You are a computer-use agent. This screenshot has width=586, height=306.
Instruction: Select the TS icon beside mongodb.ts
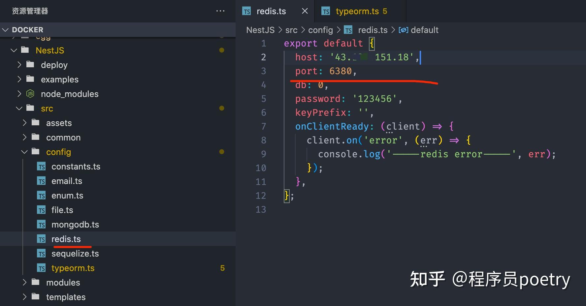tap(42, 224)
